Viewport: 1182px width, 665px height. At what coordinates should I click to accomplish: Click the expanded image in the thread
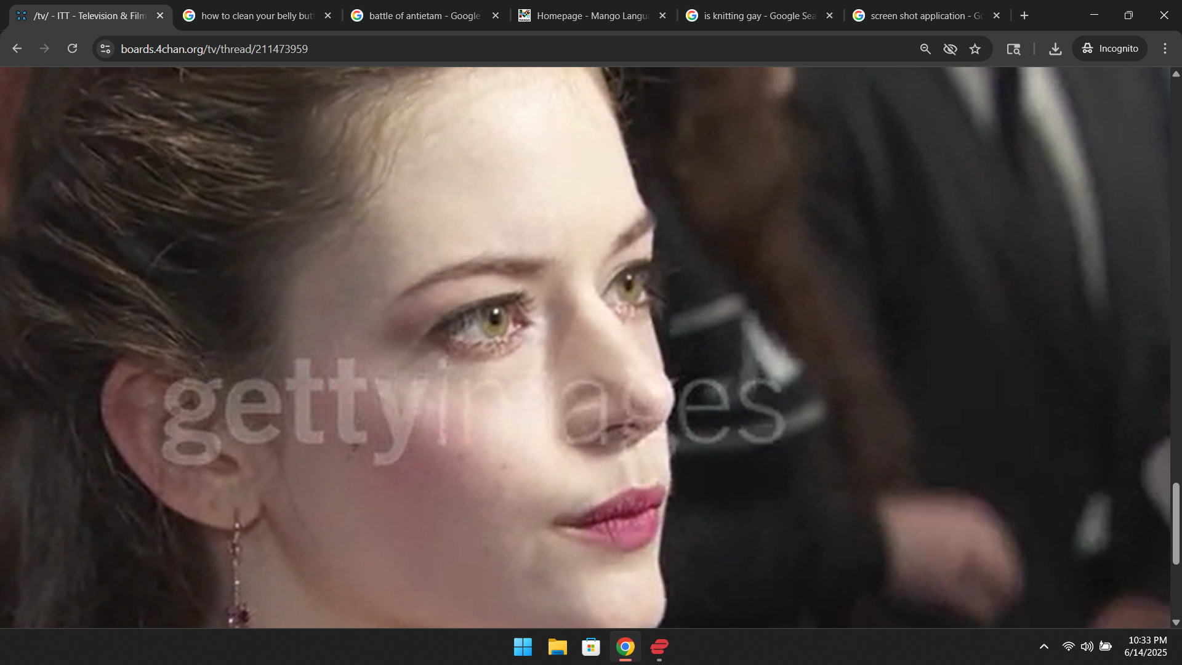click(585, 348)
